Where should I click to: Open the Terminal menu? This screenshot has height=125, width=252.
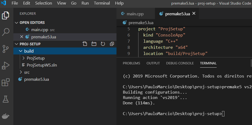click(x=102, y=3)
